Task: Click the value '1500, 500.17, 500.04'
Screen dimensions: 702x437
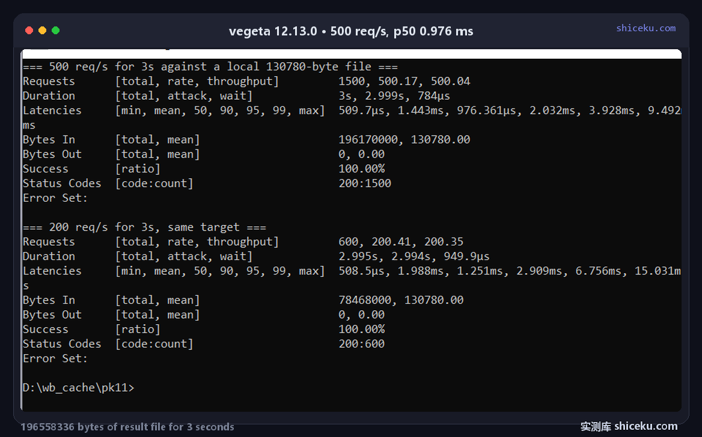Action: (x=404, y=82)
